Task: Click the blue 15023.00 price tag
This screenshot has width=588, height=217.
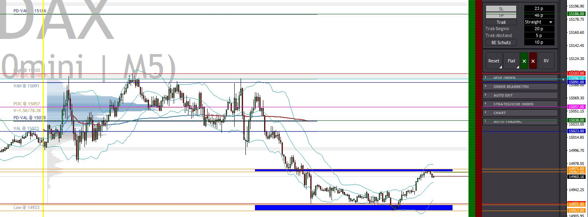Action: 576,131
